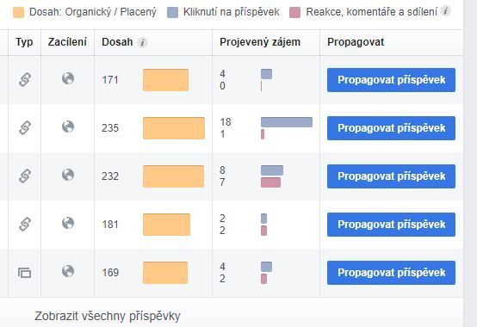
Task: Click the globe targeting icon in the 171 row
Action: (68, 78)
